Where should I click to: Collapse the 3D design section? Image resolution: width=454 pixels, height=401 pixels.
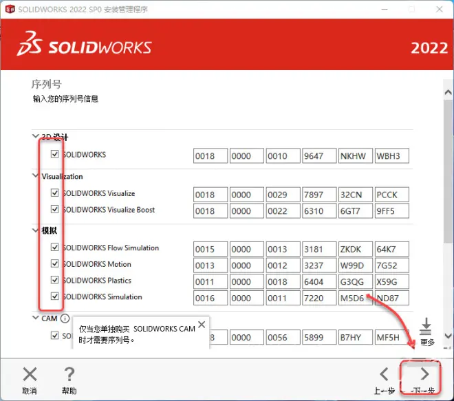click(35, 136)
